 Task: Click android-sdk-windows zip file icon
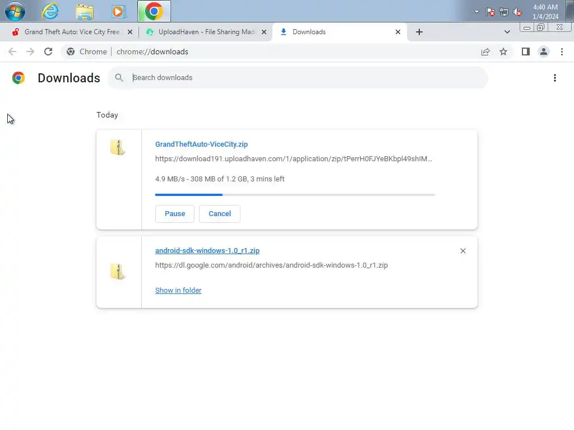(118, 272)
